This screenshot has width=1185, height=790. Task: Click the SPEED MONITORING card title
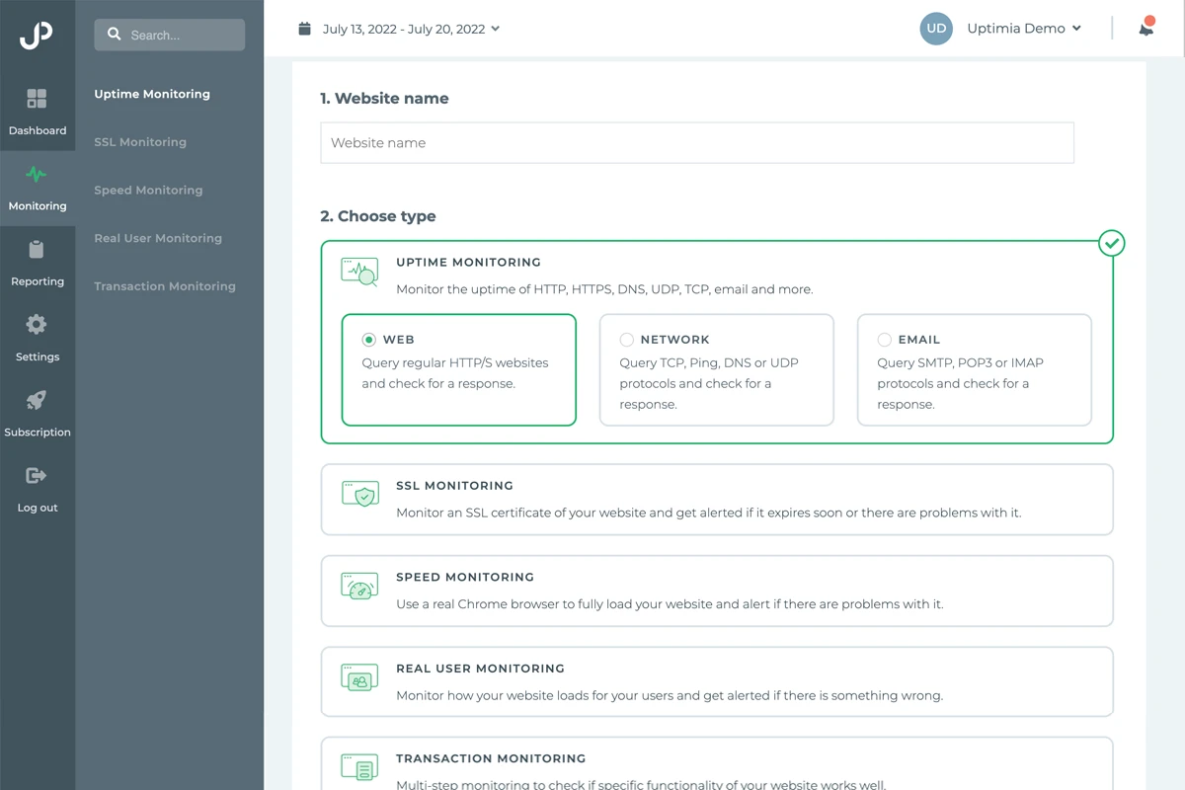[x=465, y=577]
